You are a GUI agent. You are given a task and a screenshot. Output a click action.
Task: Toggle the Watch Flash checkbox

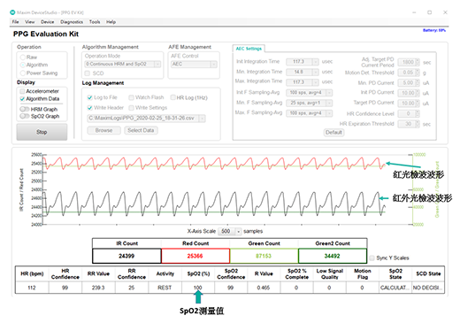(x=131, y=97)
